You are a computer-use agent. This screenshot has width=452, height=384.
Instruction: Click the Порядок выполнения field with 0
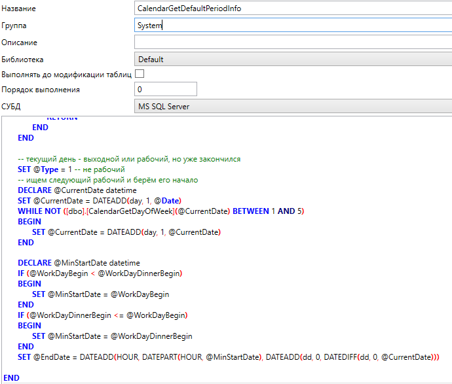point(165,89)
